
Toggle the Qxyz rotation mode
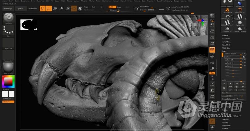[212, 73]
